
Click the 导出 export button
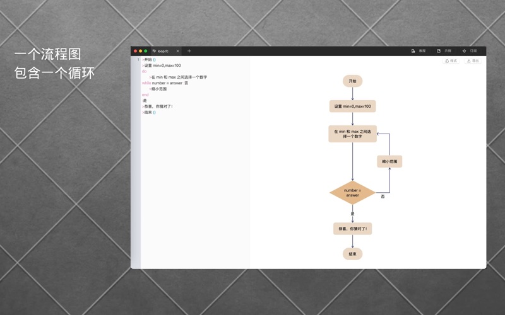point(473,61)
